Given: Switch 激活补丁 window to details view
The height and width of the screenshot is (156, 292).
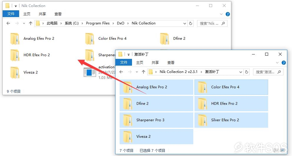Looking at the screenshot, I should [276, 150].
